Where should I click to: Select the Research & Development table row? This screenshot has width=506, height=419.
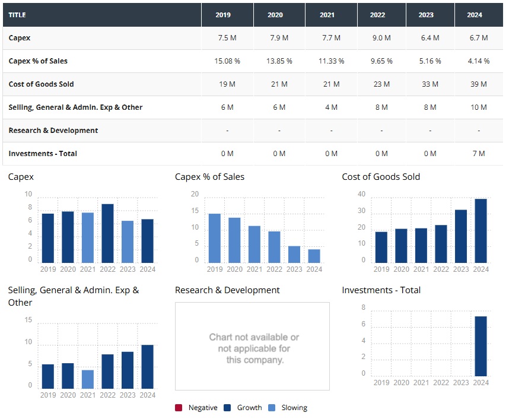pyautogui.click(x=53, y=131)
